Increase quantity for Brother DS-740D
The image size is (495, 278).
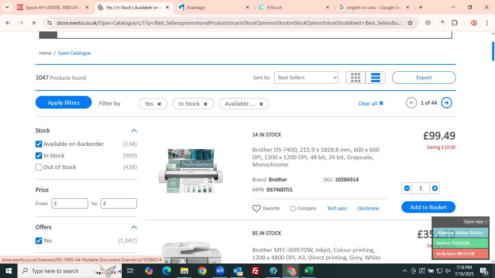coord(435,188)
